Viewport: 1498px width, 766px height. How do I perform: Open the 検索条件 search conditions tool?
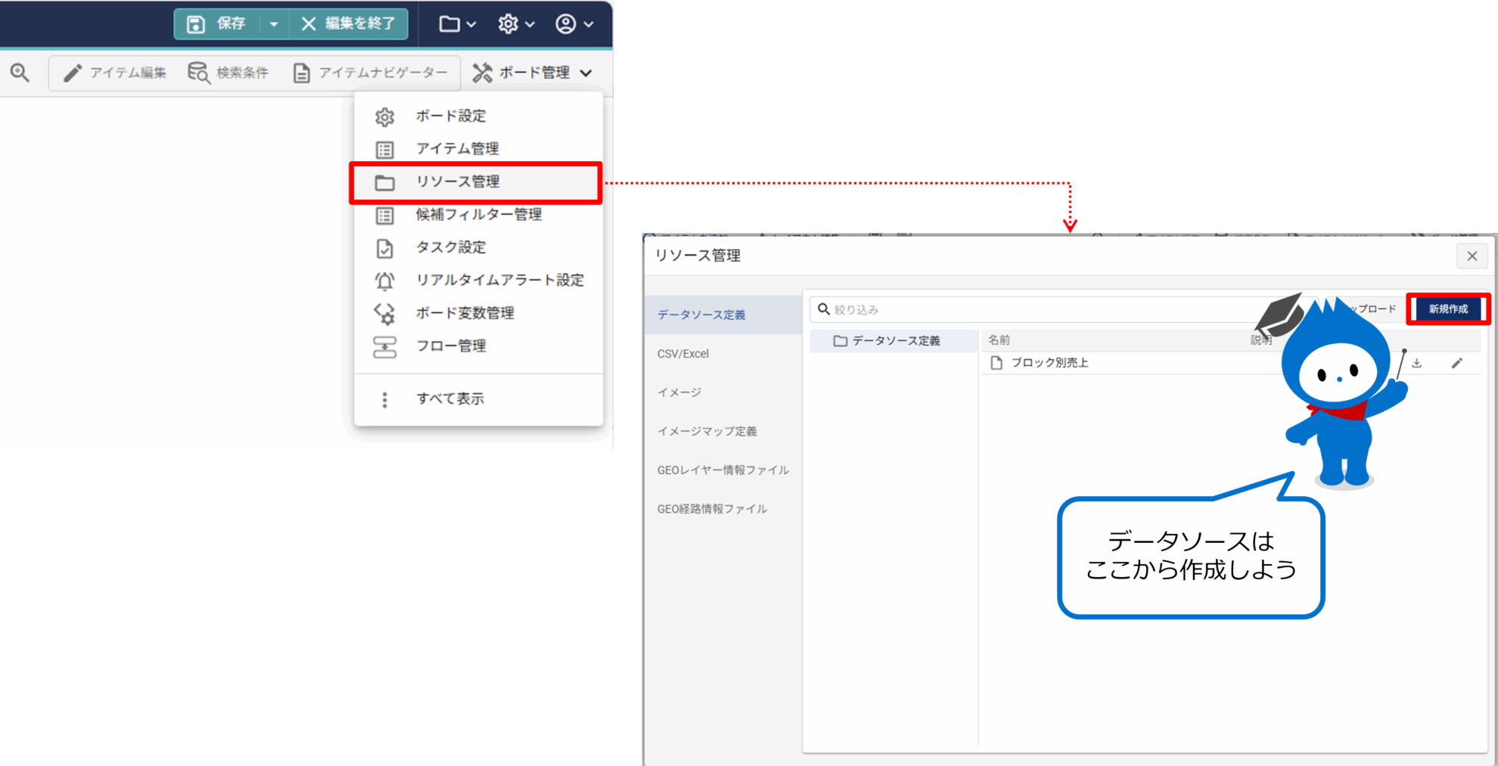[x=228, y=73]
